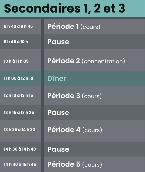Click the 11 h 05 à 12 h 10 time cell
This screenshot has width=145, height=172.
pos(21,78)
